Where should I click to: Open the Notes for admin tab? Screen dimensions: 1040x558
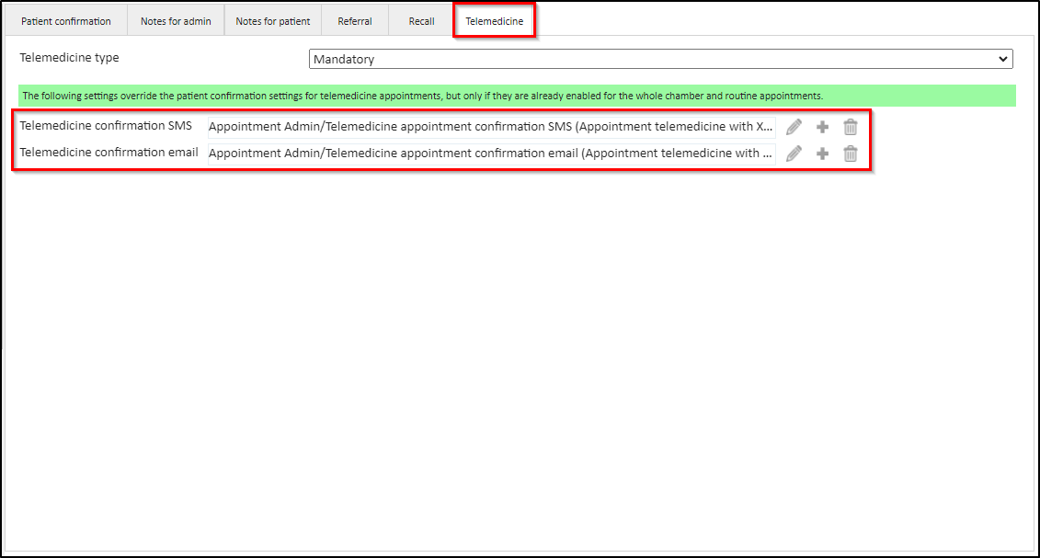coord(176,21)
